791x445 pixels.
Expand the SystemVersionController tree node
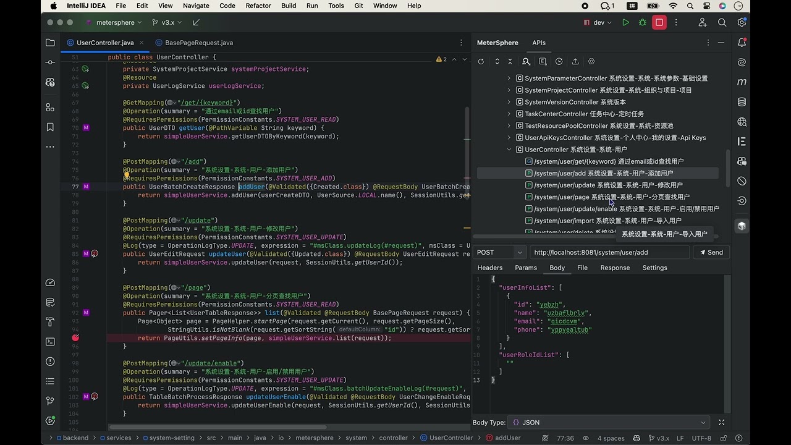coord(509,103)
